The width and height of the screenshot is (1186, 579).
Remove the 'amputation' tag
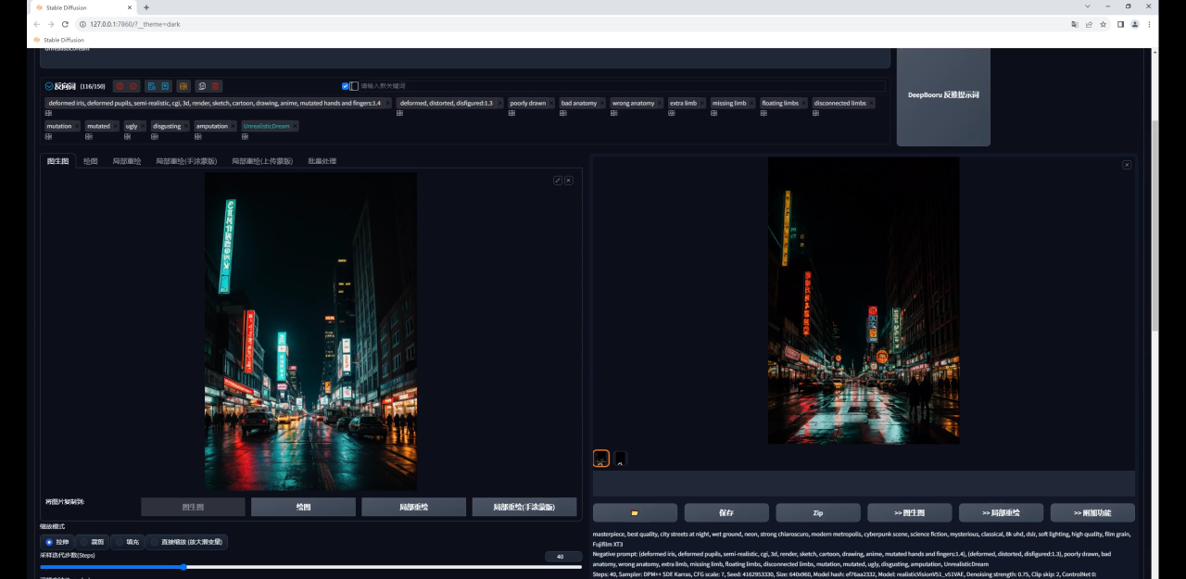click(233, 126)
